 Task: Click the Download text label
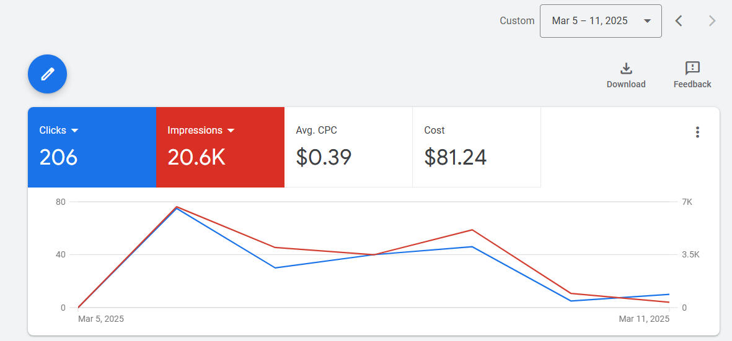626,84
